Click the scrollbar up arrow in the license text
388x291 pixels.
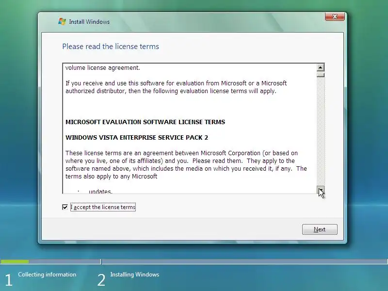point(321,67)
